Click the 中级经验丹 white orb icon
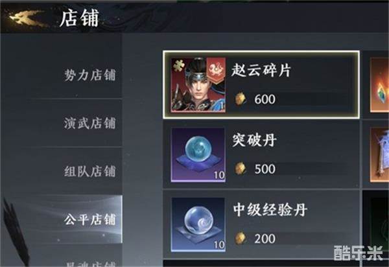Viewport: 389px width, 267px height. (x=198, y=225)
